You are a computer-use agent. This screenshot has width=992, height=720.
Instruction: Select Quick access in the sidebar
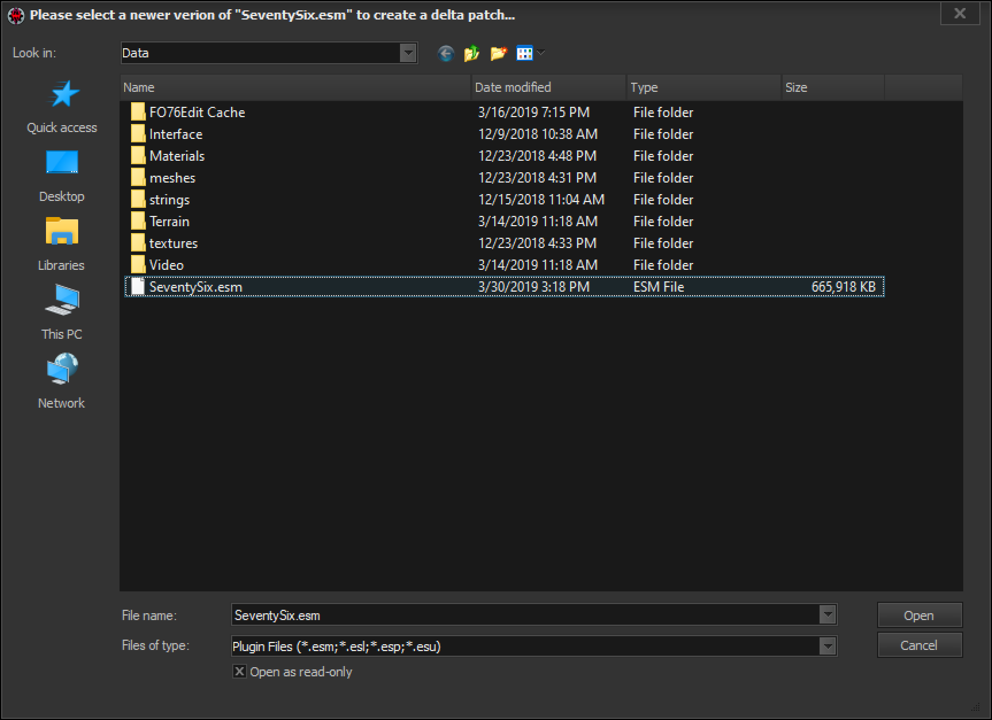[x=61, y=106]
